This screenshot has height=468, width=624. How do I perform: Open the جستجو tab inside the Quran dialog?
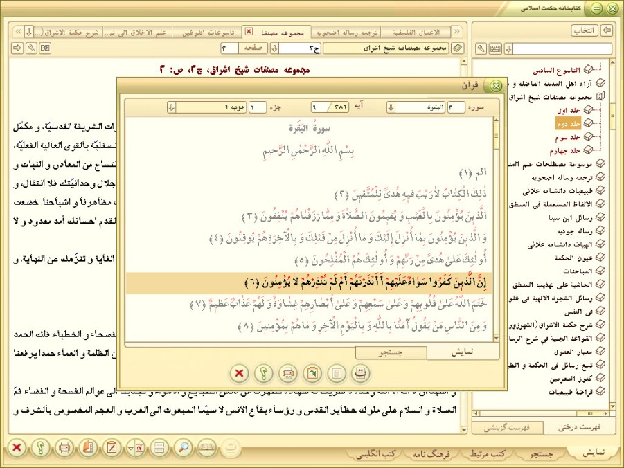(x=391, y=352)
